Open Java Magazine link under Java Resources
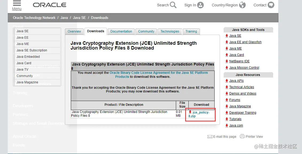 (240, 106)
